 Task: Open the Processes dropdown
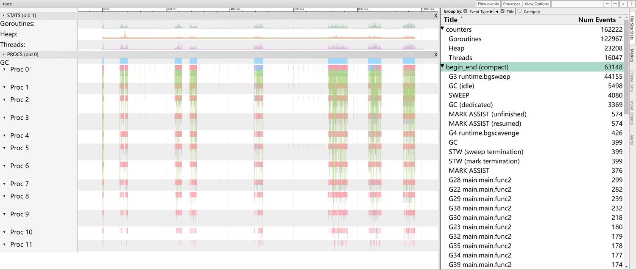click(x=511, y=4)
